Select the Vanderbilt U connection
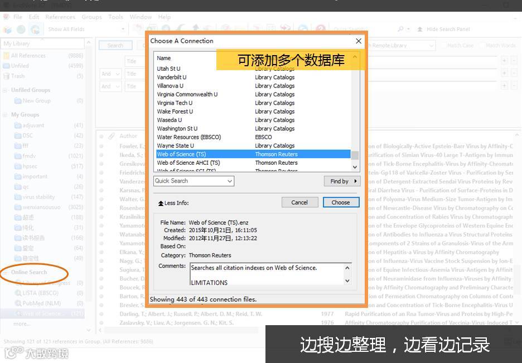 (x=253, y=77)
